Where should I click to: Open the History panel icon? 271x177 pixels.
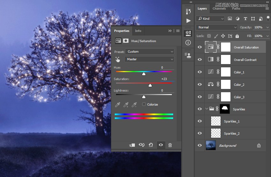point(188,11)
